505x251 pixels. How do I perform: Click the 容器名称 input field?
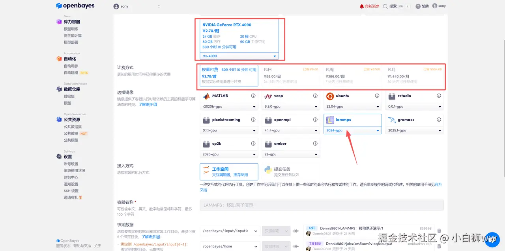pos(322,205)
